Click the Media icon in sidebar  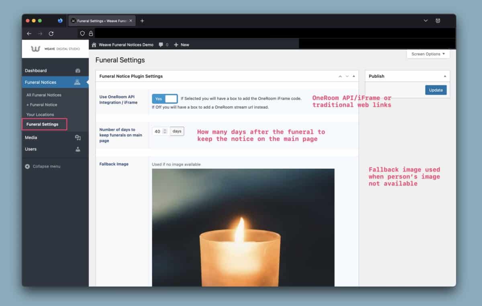(x=78, y=138)
